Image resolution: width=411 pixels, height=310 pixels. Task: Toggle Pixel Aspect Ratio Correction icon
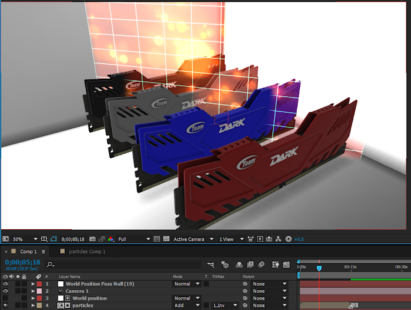pos(250,239)
